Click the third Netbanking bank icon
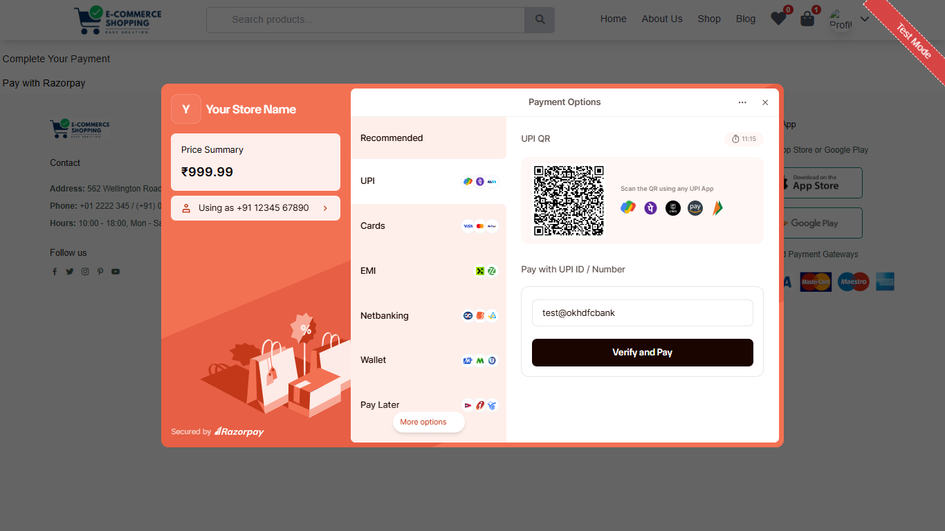945x531 pixels. [x=492, y=316]
